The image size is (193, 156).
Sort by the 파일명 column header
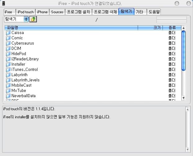[71, 28]
